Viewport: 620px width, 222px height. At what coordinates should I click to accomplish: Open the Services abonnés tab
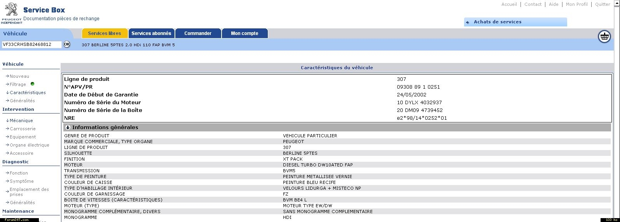pos(151,33)
